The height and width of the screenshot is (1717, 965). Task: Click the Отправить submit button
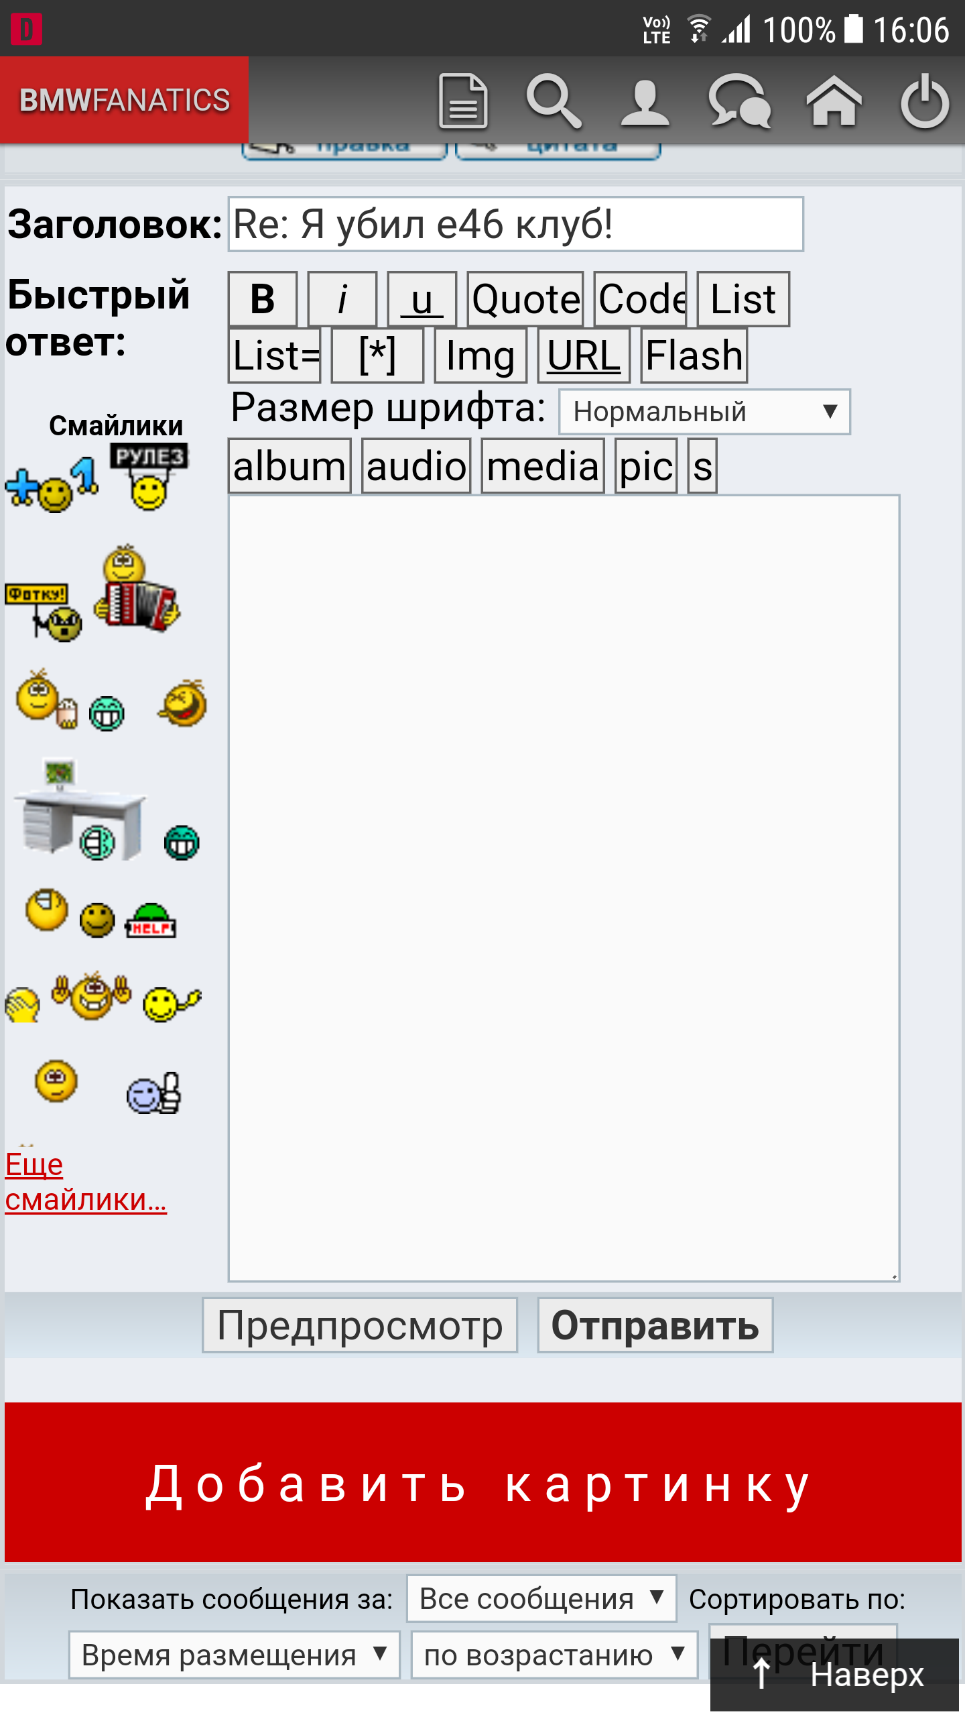tap(655, 1325)
